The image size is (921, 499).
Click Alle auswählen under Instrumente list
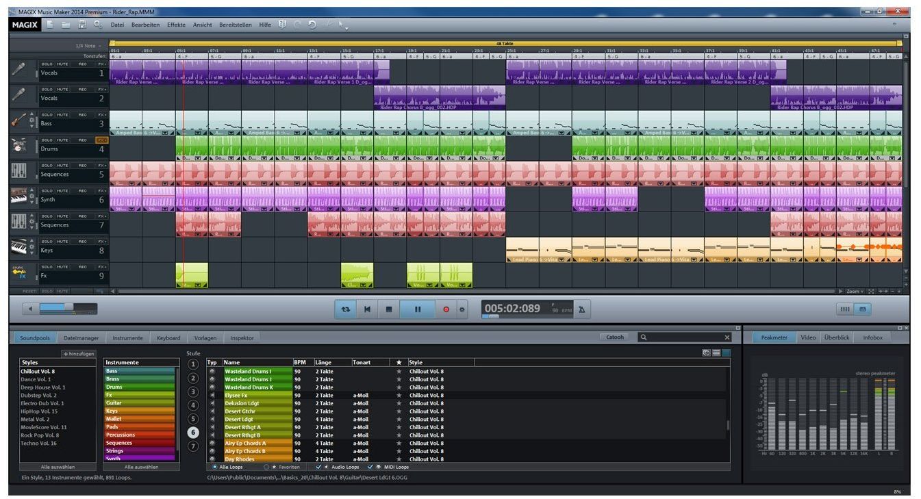(141, 467)
